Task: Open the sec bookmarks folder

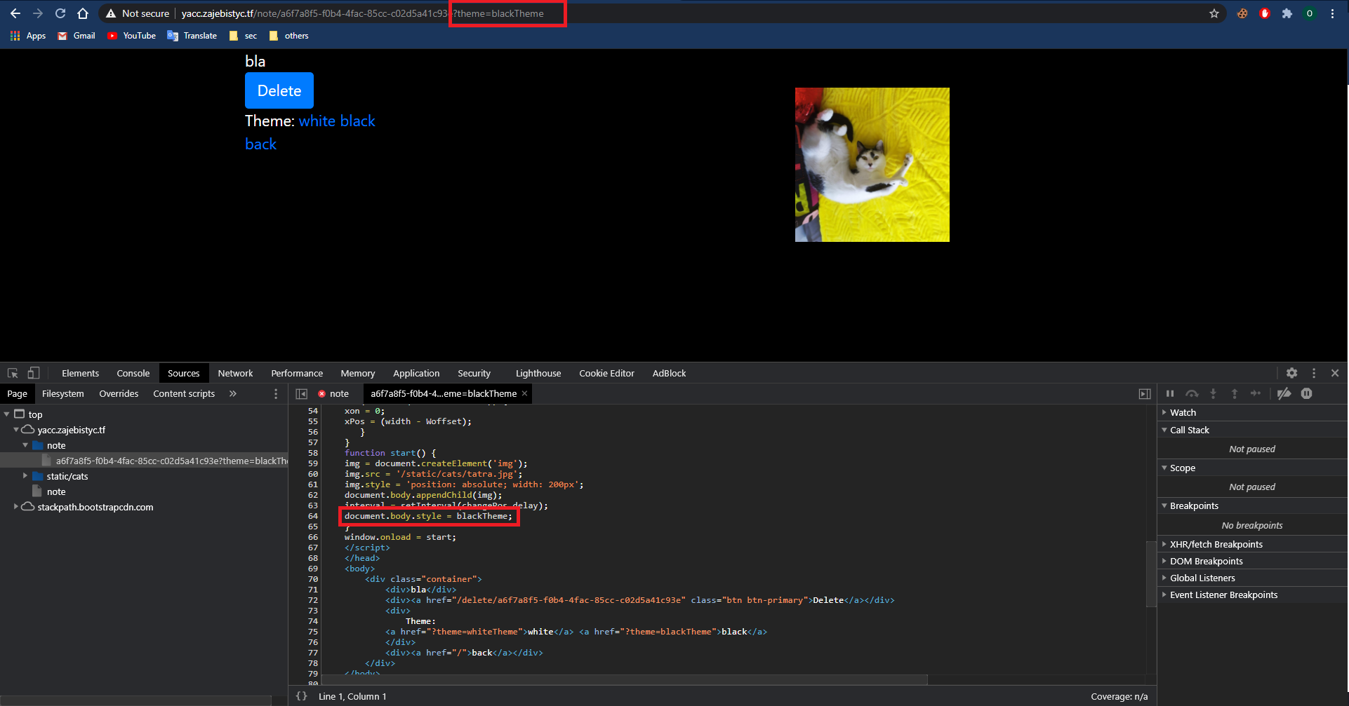Action: click(244, 36)
